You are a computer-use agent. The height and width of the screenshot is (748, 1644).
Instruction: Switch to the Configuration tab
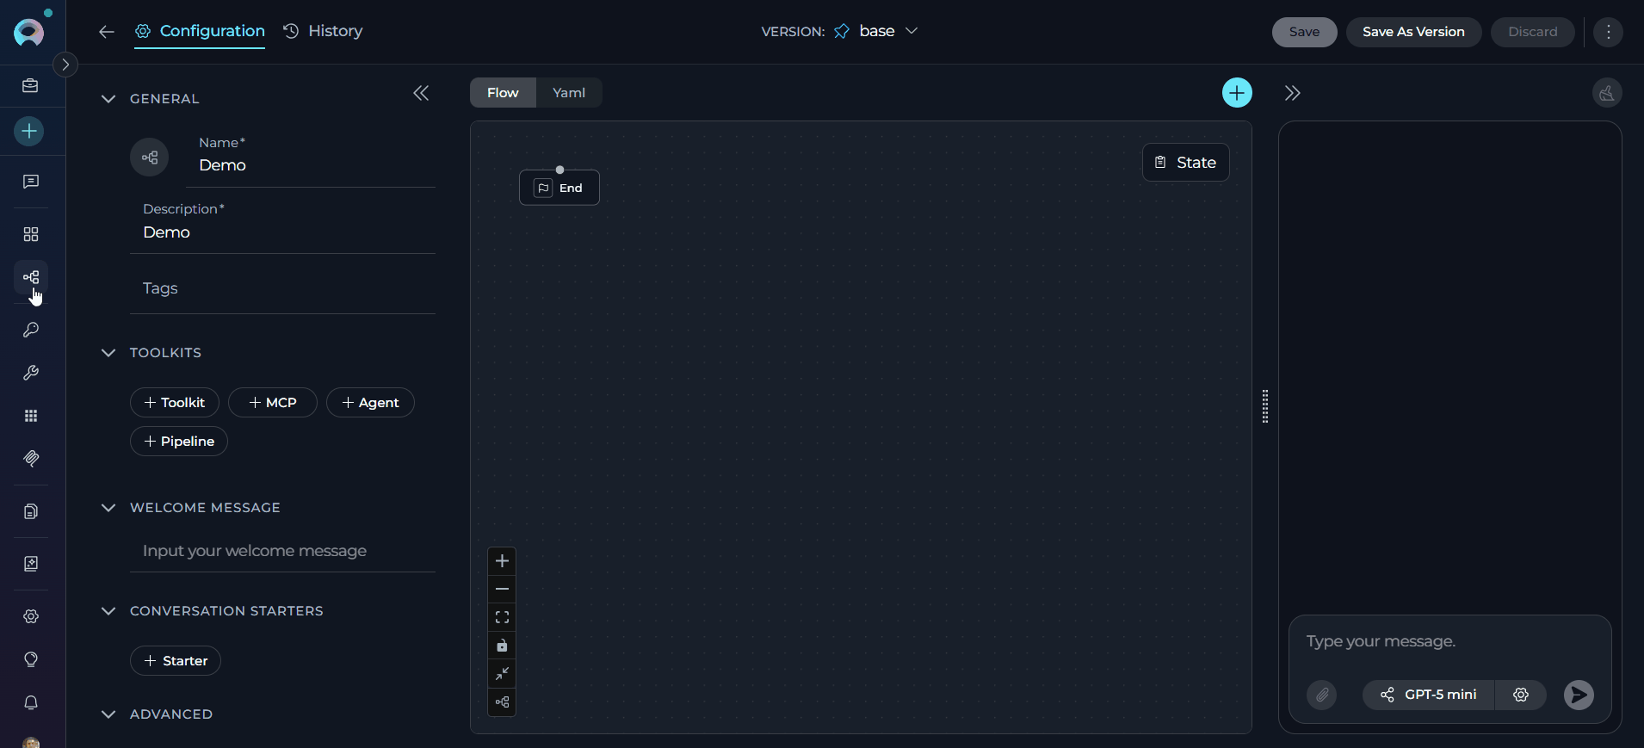point(200,31)
